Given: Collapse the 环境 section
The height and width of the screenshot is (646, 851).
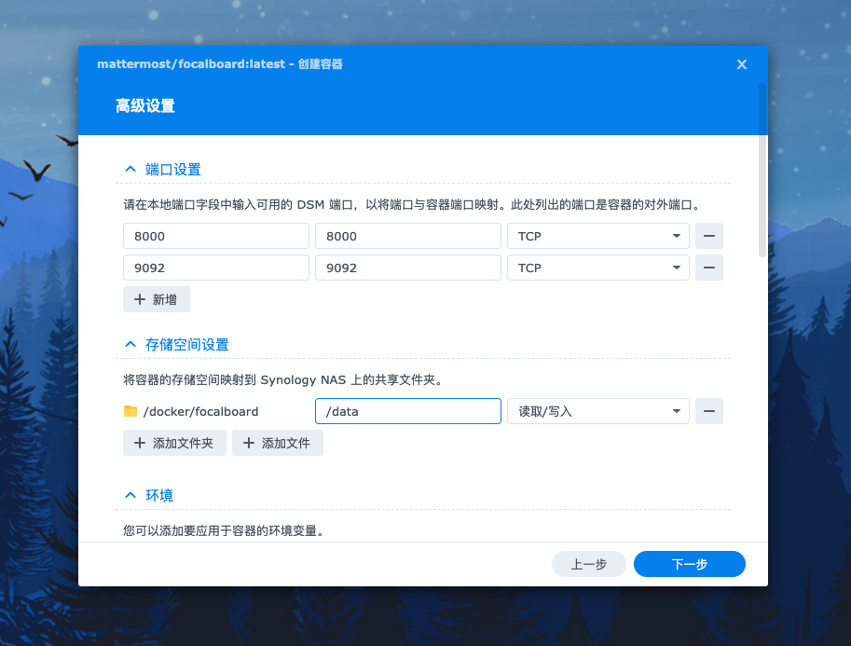Looking at the screenshot, I should tap(130, 495).
